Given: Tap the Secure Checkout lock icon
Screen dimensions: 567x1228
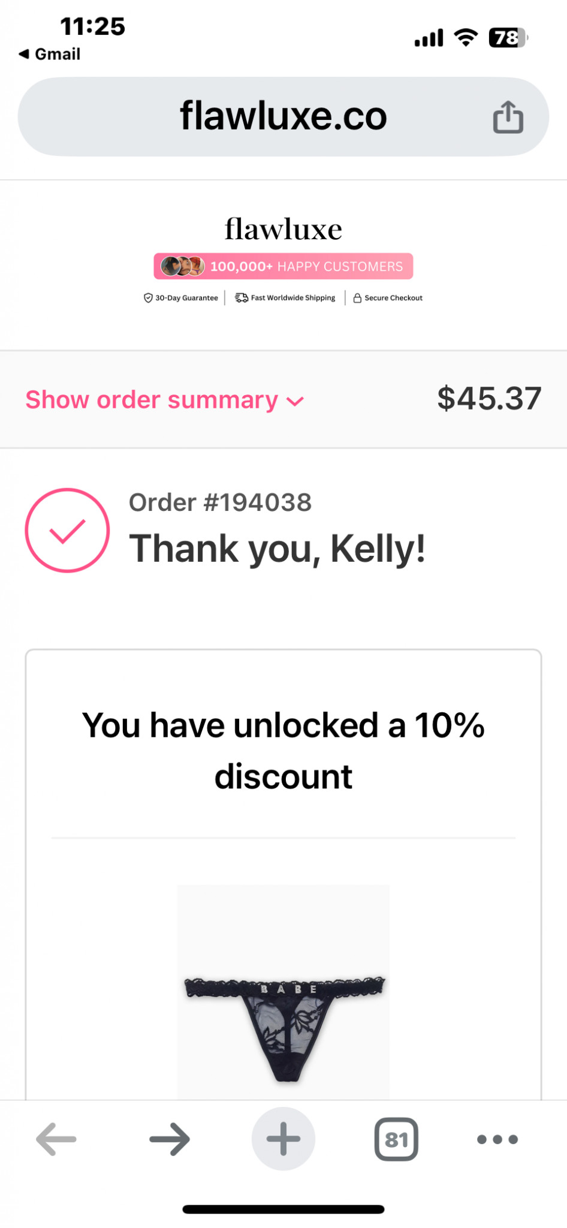Looking at the screenshot, I should pyautogui.click(x=357, y=298).
